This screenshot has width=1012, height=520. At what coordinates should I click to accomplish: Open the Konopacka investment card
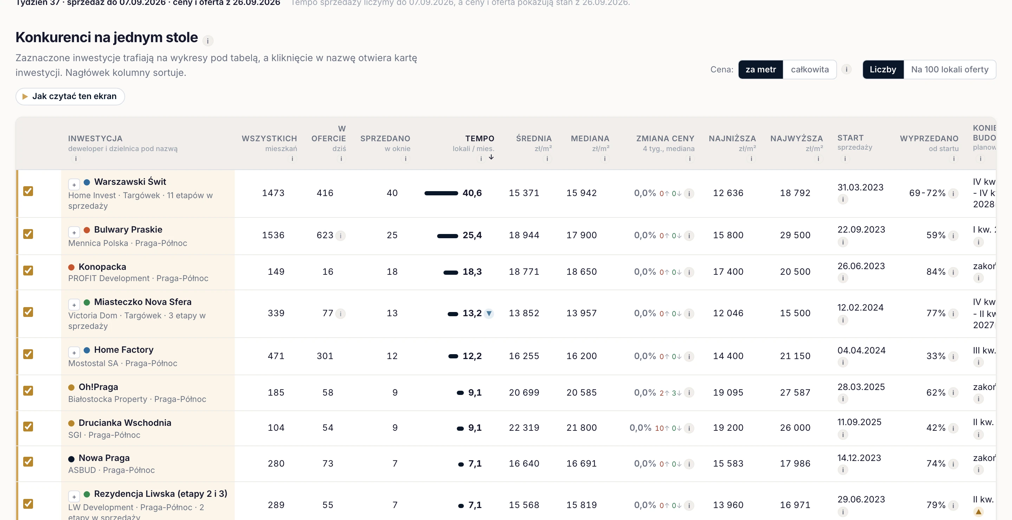point(102,267)
